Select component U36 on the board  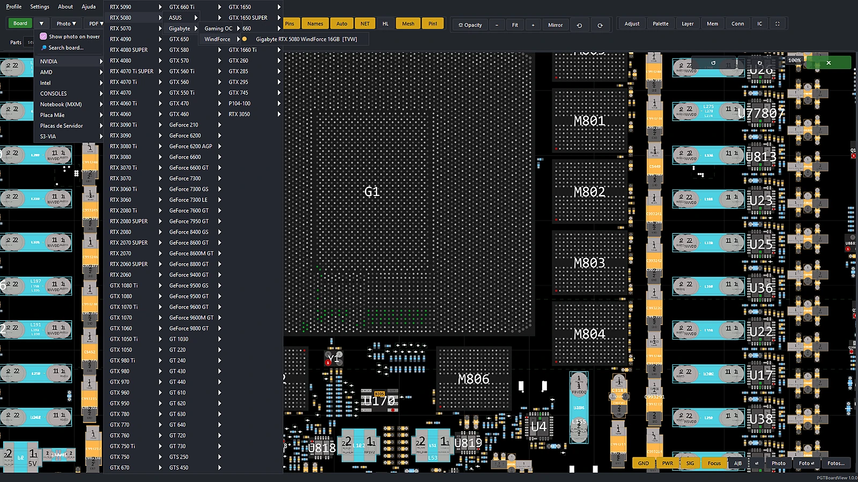761,288
